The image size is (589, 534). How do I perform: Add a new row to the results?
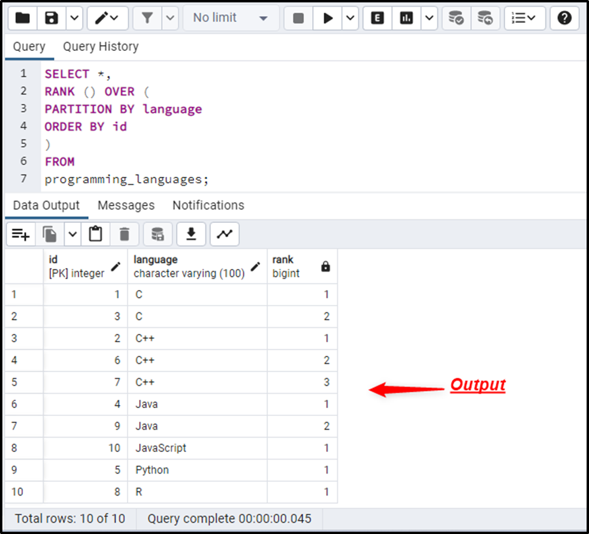20,234
